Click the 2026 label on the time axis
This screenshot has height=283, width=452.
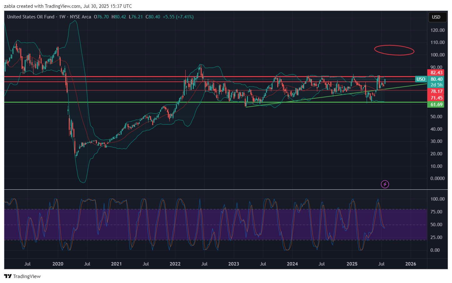[x=410, y=264]
